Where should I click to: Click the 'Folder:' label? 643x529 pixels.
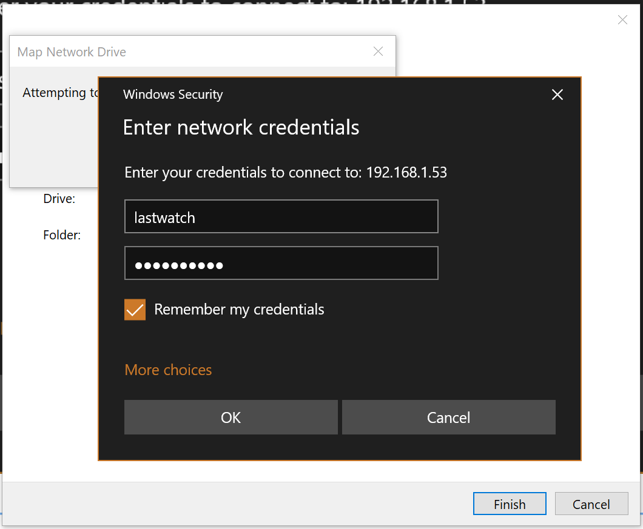[62, 235]
